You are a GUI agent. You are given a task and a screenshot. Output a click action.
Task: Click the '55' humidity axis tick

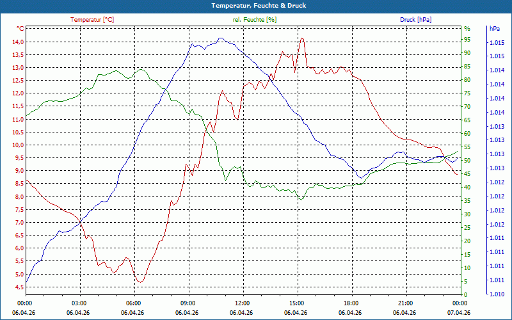(x=467, y=147)
